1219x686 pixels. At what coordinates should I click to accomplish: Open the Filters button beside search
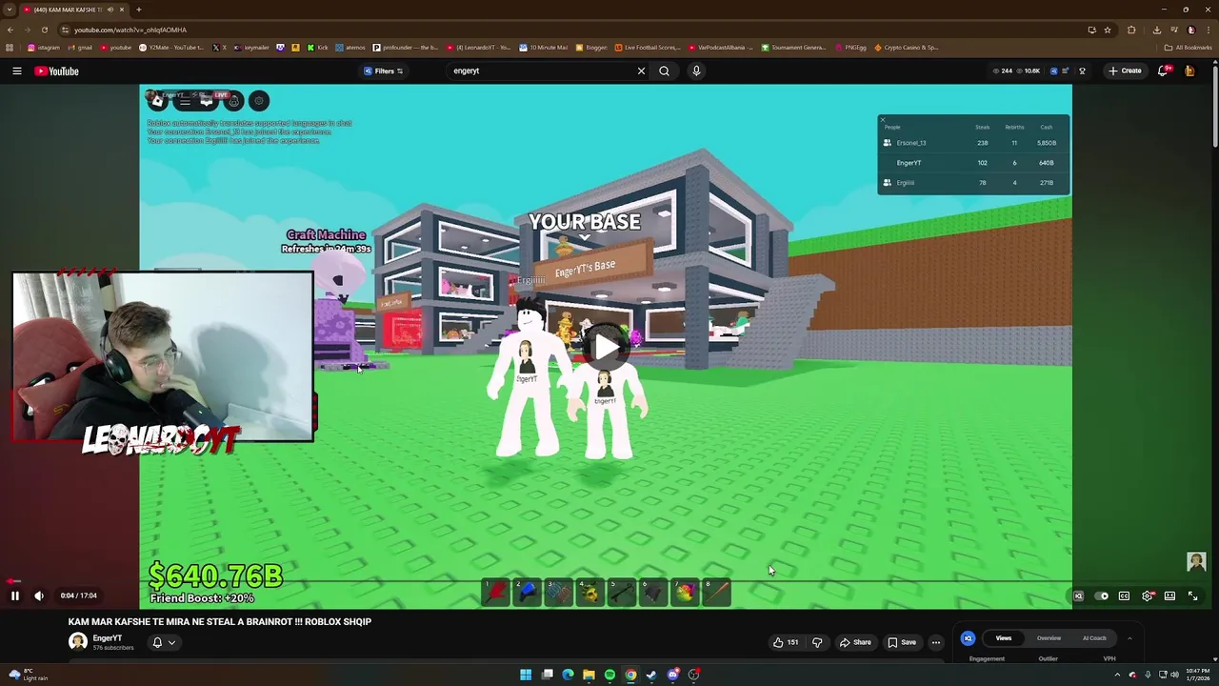[384, 71]
